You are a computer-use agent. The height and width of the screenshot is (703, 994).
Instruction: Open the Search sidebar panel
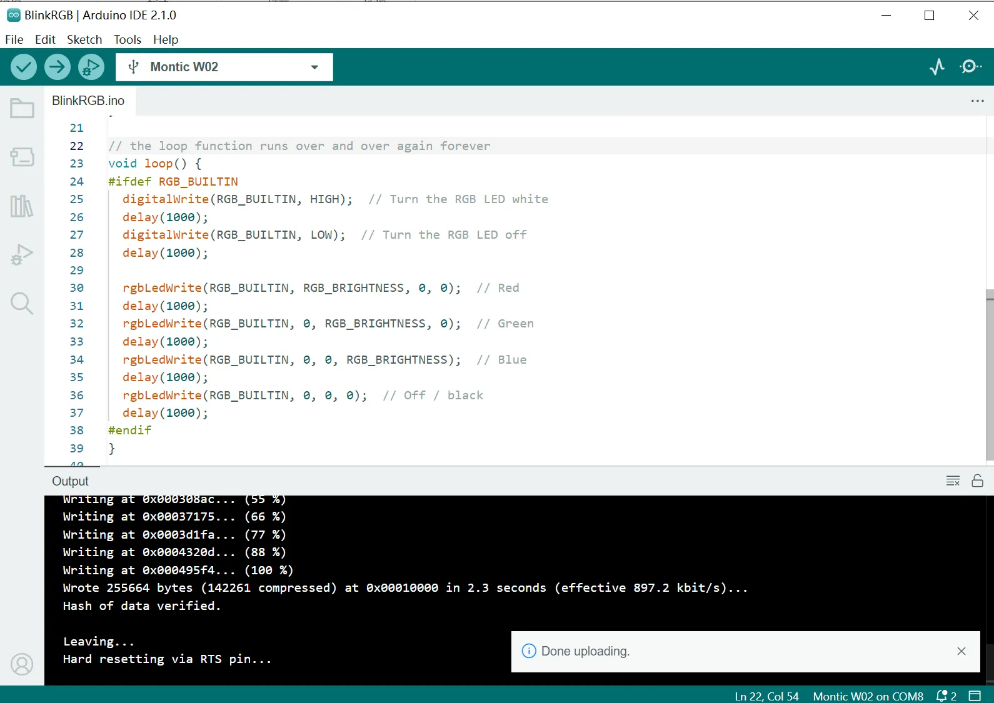22,304
